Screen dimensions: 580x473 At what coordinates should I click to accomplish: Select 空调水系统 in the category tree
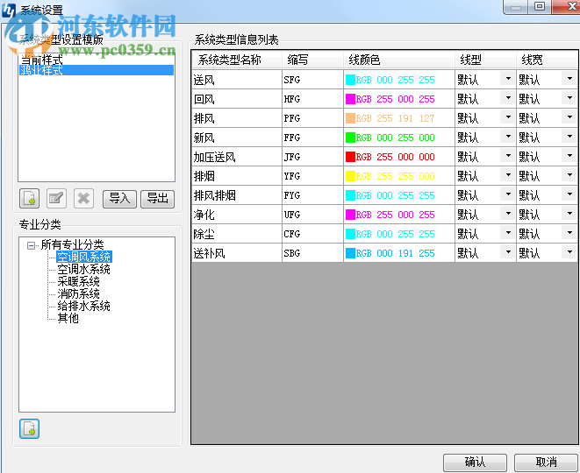pos(83,269)
